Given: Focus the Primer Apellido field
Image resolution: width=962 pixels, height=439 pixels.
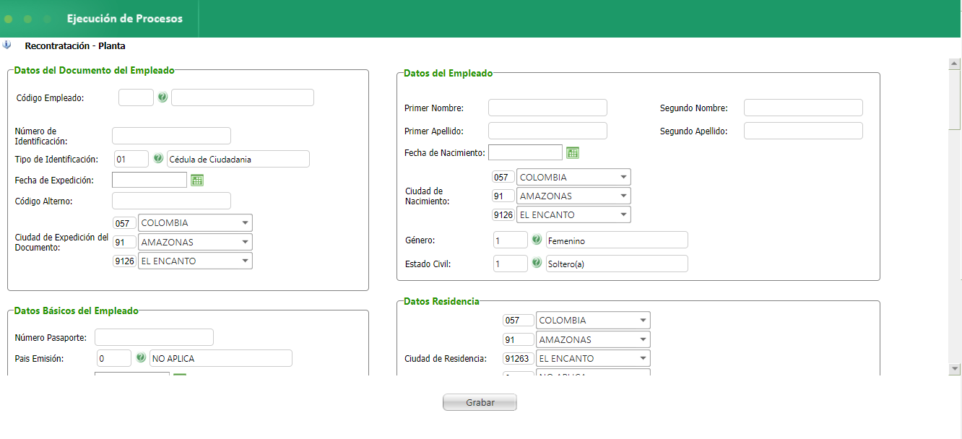Looking at the screenshot, I should (547, 131).
